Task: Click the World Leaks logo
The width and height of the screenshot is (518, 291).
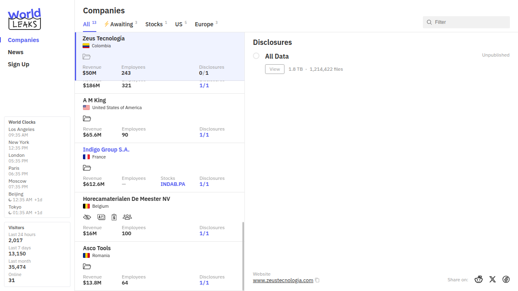Action: (24, 19)
